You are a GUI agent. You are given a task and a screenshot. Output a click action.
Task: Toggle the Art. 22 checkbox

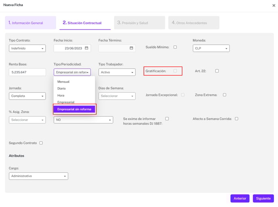tap(217, 71)
